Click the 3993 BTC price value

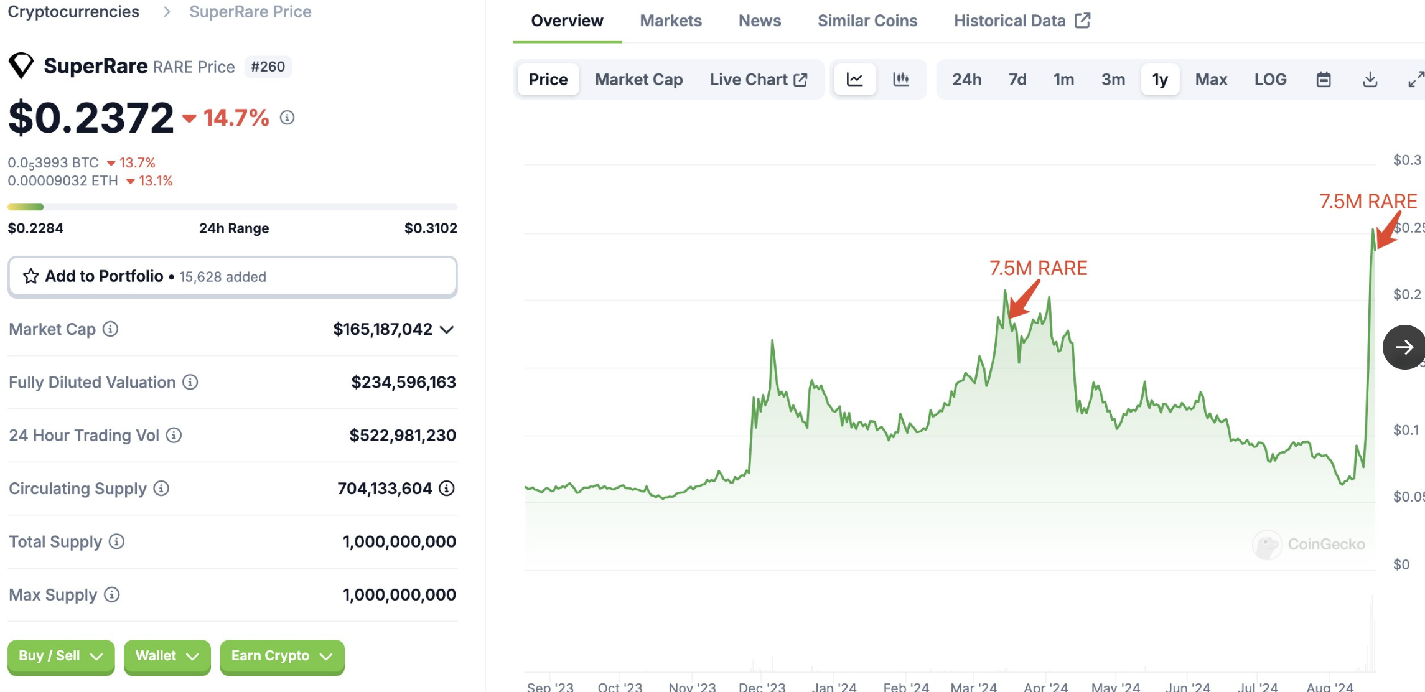tap(54, 163)
